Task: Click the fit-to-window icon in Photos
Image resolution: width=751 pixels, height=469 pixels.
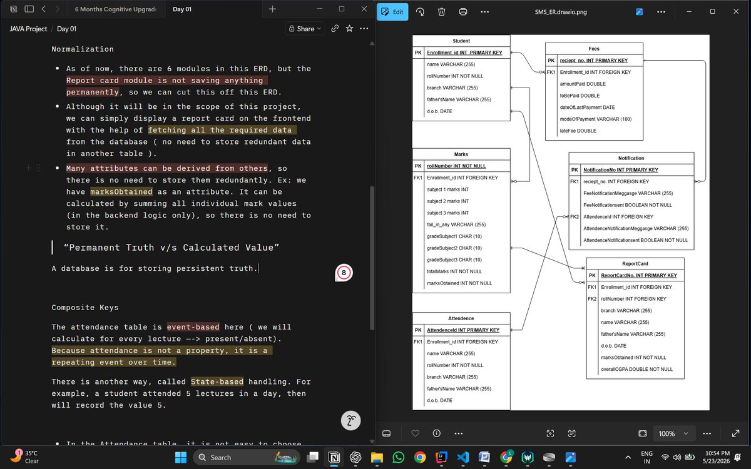Action: [643, 433]
